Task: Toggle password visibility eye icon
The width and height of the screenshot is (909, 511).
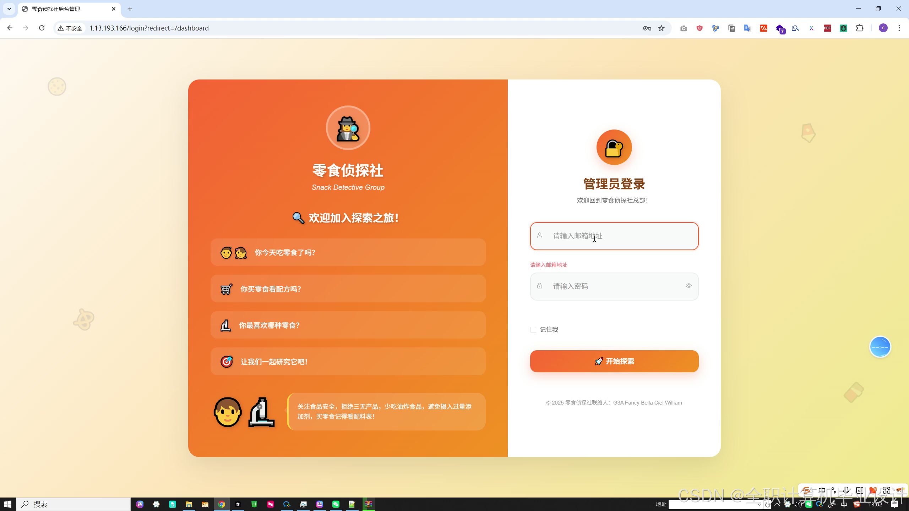Action: (x=688, y=286)
